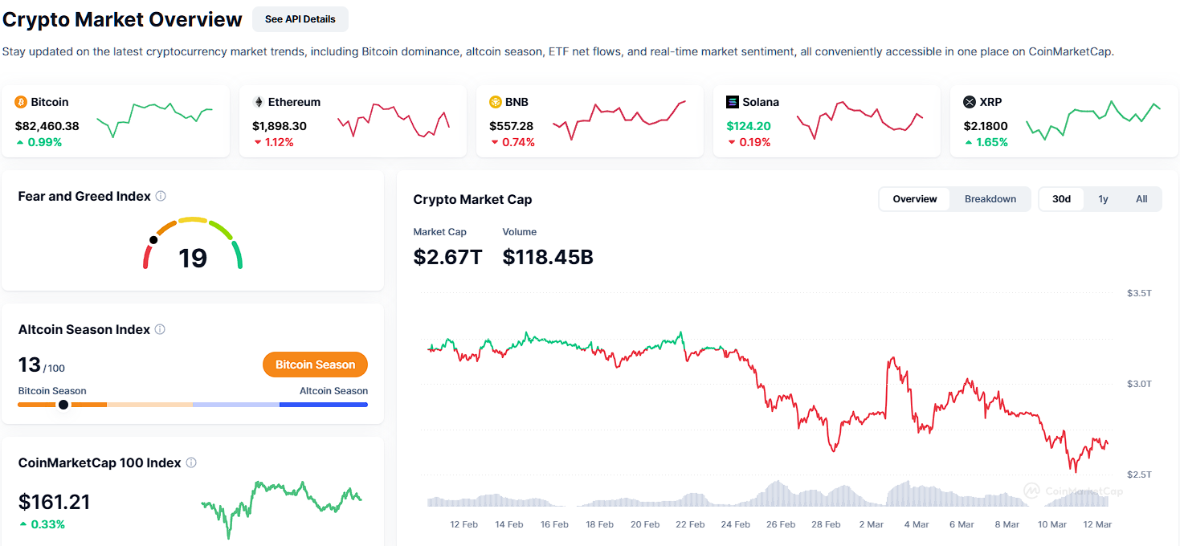1180x546 pixels.
Task: Click the XRP price sparkline chart
Action: click(1093, 120)
